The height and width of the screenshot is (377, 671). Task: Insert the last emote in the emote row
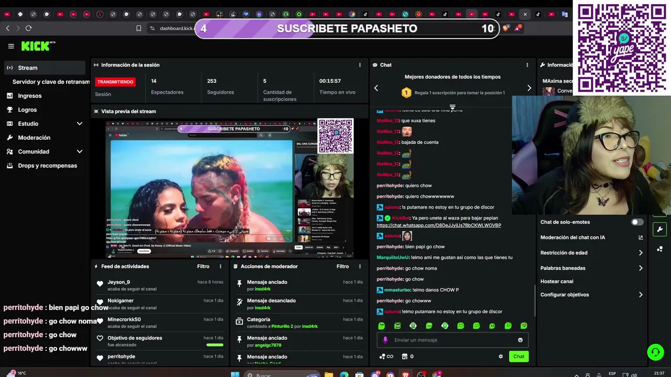524,326
